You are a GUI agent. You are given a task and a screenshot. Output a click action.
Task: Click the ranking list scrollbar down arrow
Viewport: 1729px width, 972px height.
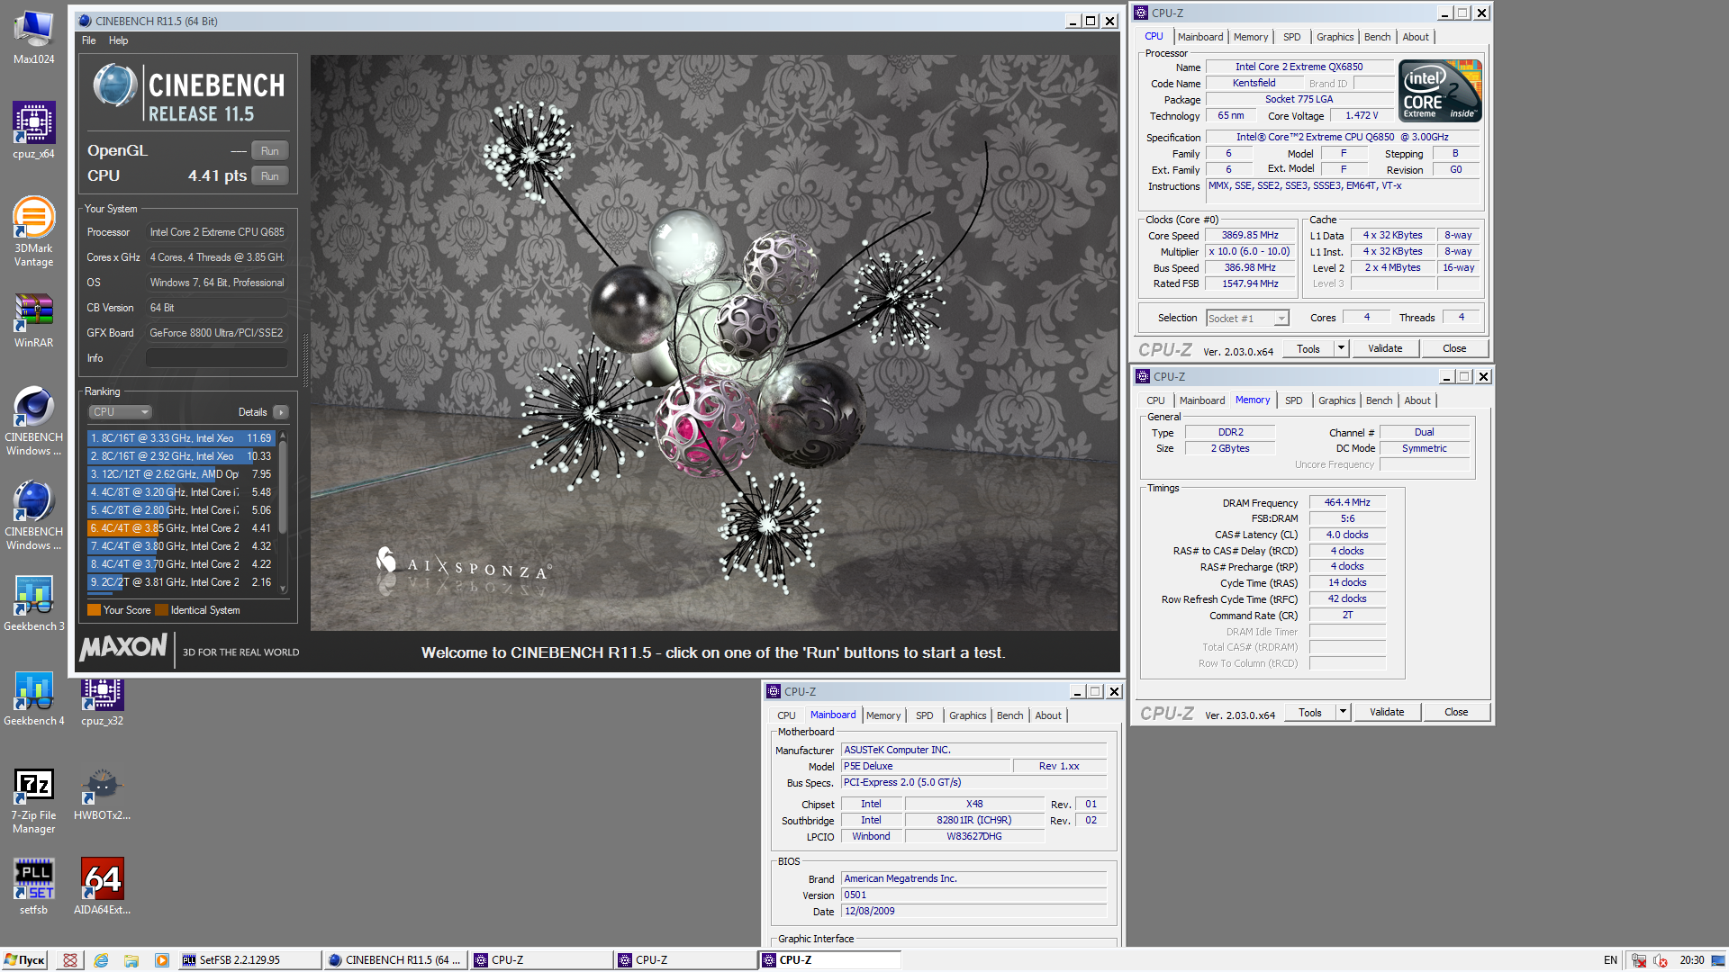click(x=284, y=589)
